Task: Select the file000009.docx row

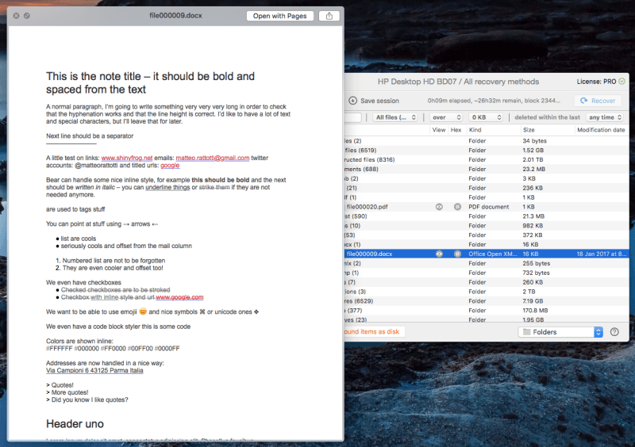Action: [487, 254]
